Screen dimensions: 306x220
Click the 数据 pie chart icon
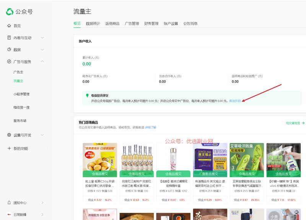tap(9, 50)
